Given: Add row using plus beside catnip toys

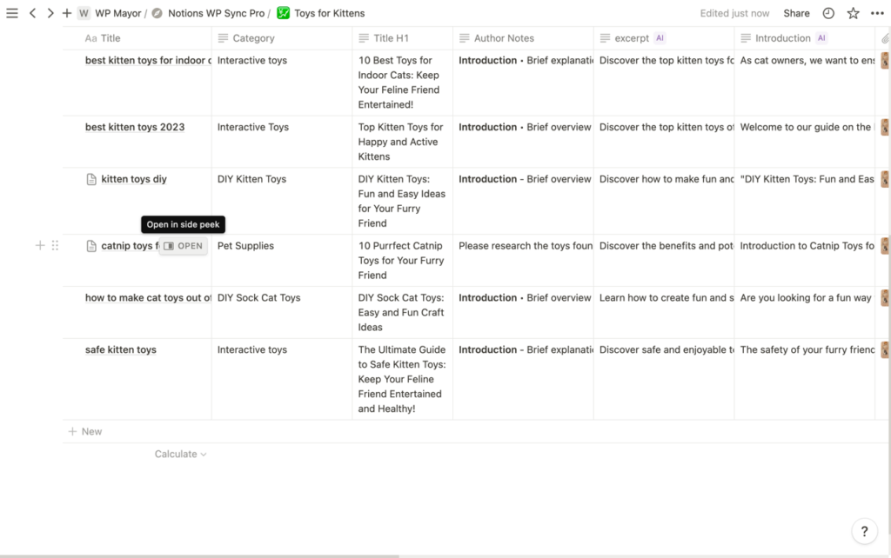Looking at the screenshot, I should click(39, 246).
